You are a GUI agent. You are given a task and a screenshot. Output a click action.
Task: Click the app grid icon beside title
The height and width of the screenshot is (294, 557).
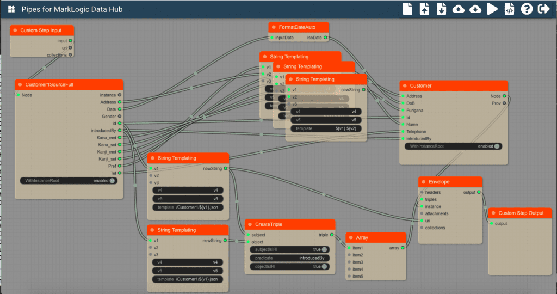[11, 9]
